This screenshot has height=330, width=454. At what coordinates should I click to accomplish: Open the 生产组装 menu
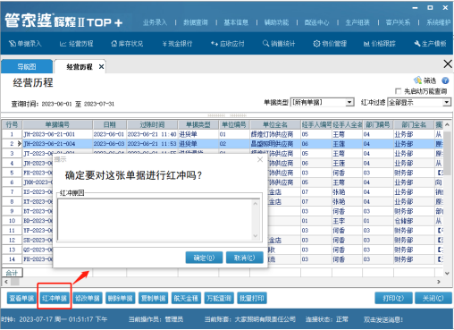coord(357,22)
